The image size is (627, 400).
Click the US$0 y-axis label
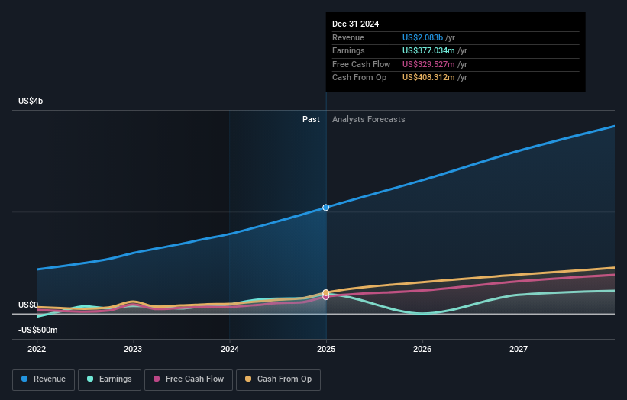coord(28,305)
